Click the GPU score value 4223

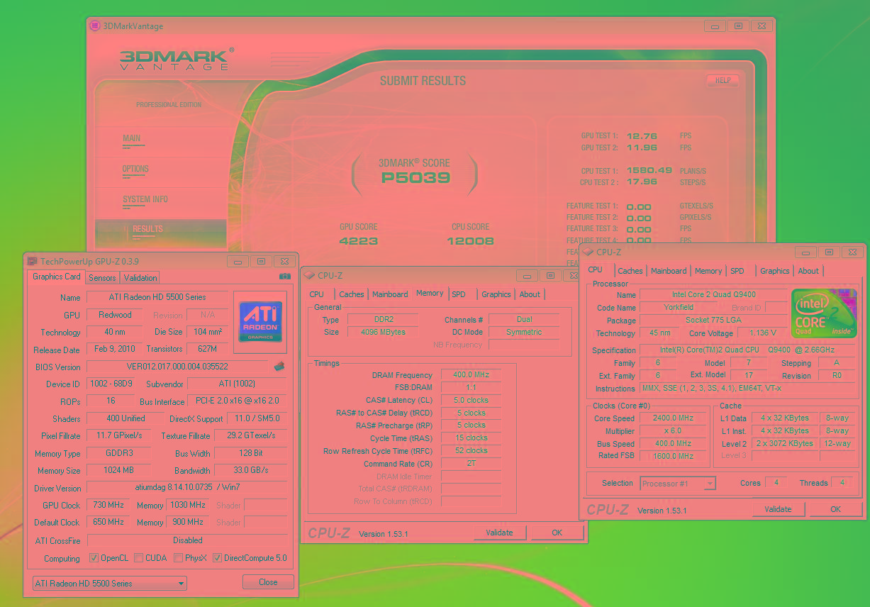coord(359,241)
